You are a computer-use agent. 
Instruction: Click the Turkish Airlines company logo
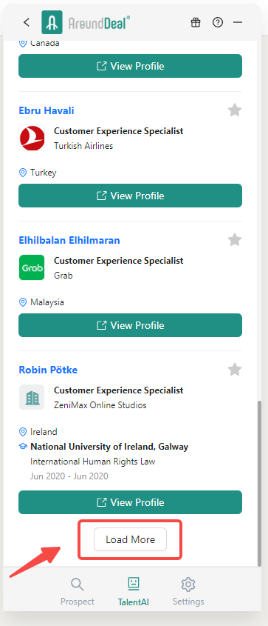(x=32, y=138)
